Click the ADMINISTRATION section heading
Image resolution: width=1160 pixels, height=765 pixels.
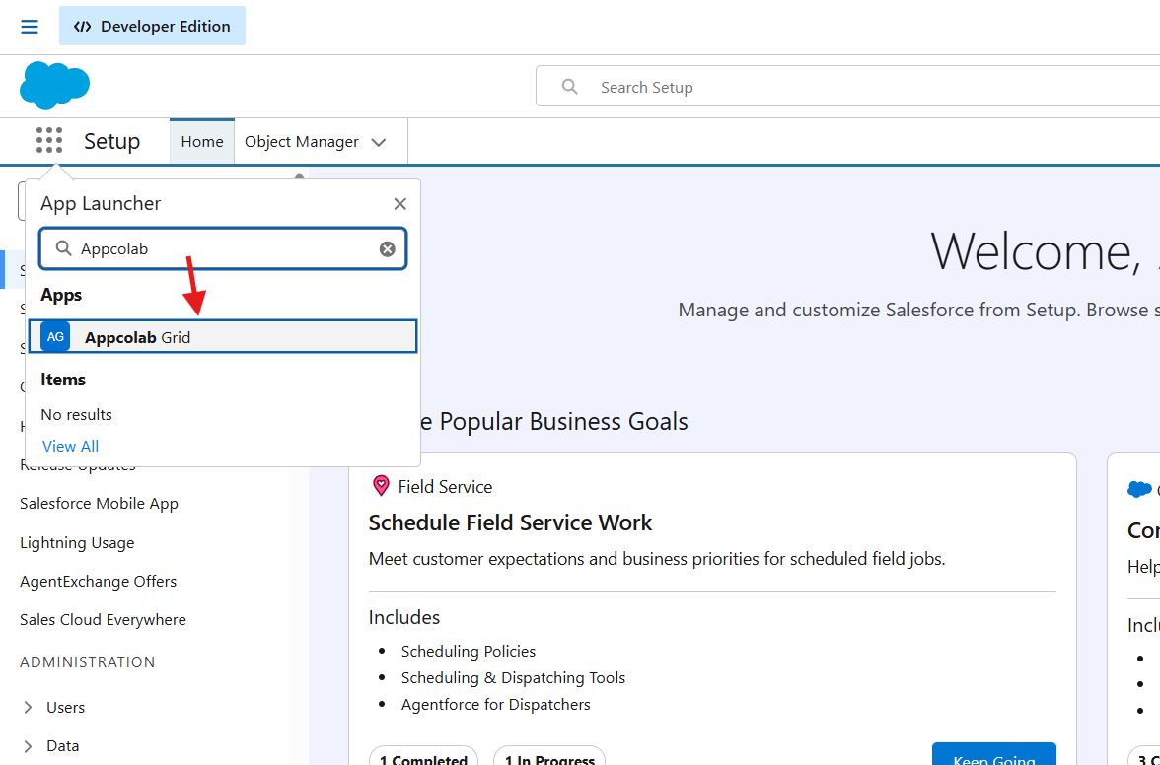pyautogui.click(x=87, y=662)
